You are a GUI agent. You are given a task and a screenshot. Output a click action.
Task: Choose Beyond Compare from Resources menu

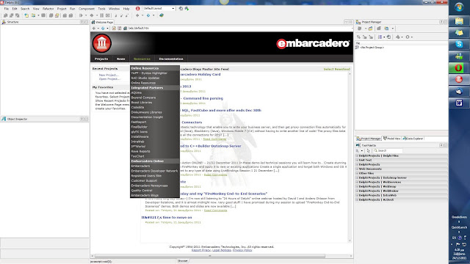point(143,98)
